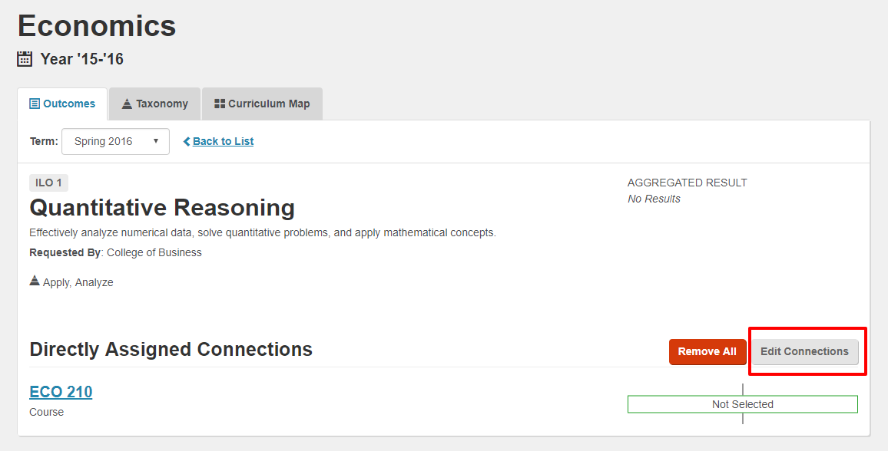Click the Directly Assigned Connections heading
The width and height of the screenshot is (888, 451).
pos(171,349)
